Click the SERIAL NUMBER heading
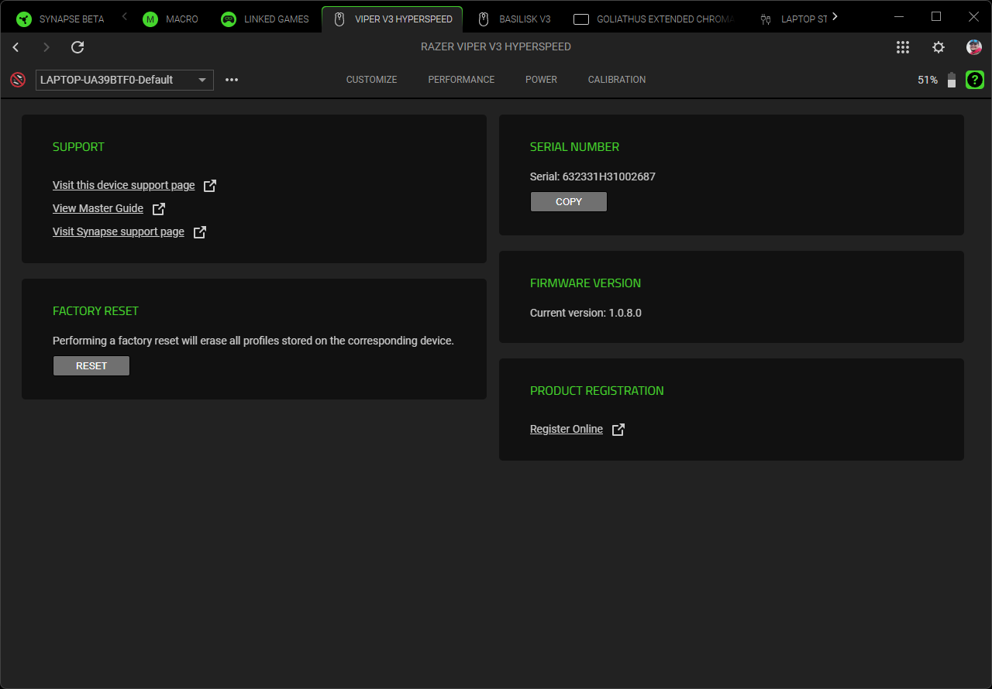The height and width of the screenshot is (689, 992). (575, 147)
